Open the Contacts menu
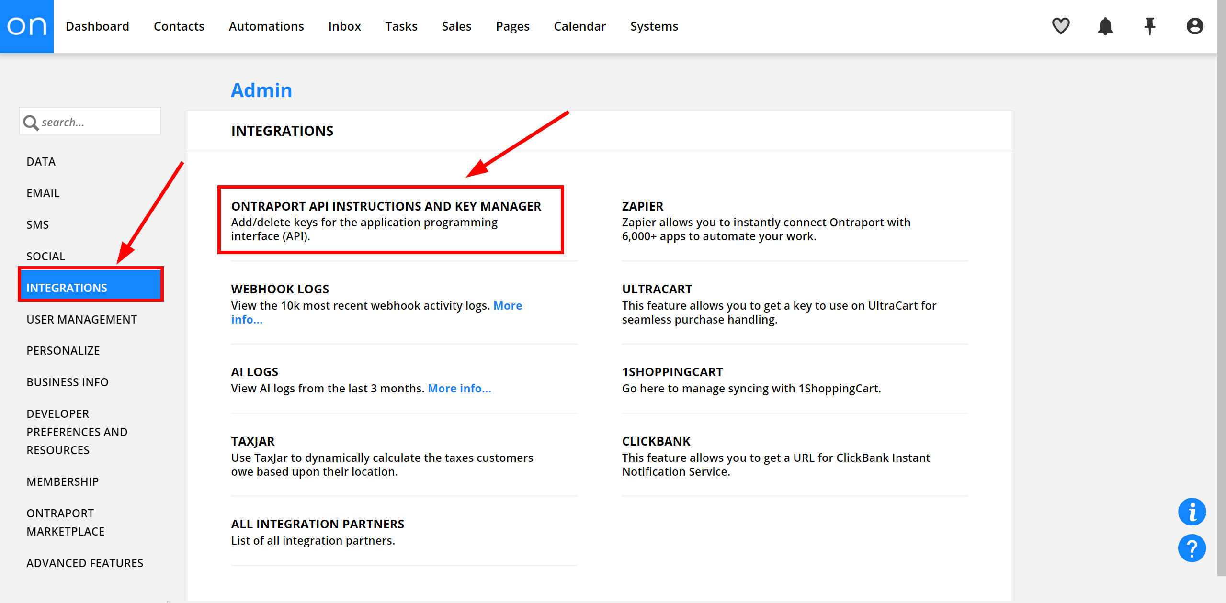 tap(179, 26)
